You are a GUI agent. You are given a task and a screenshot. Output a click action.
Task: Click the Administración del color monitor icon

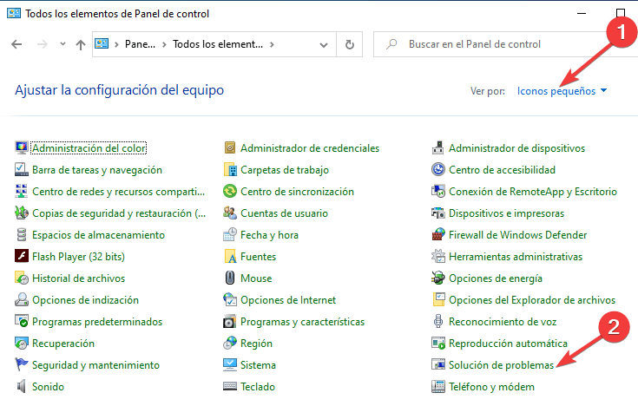point(22,147)
